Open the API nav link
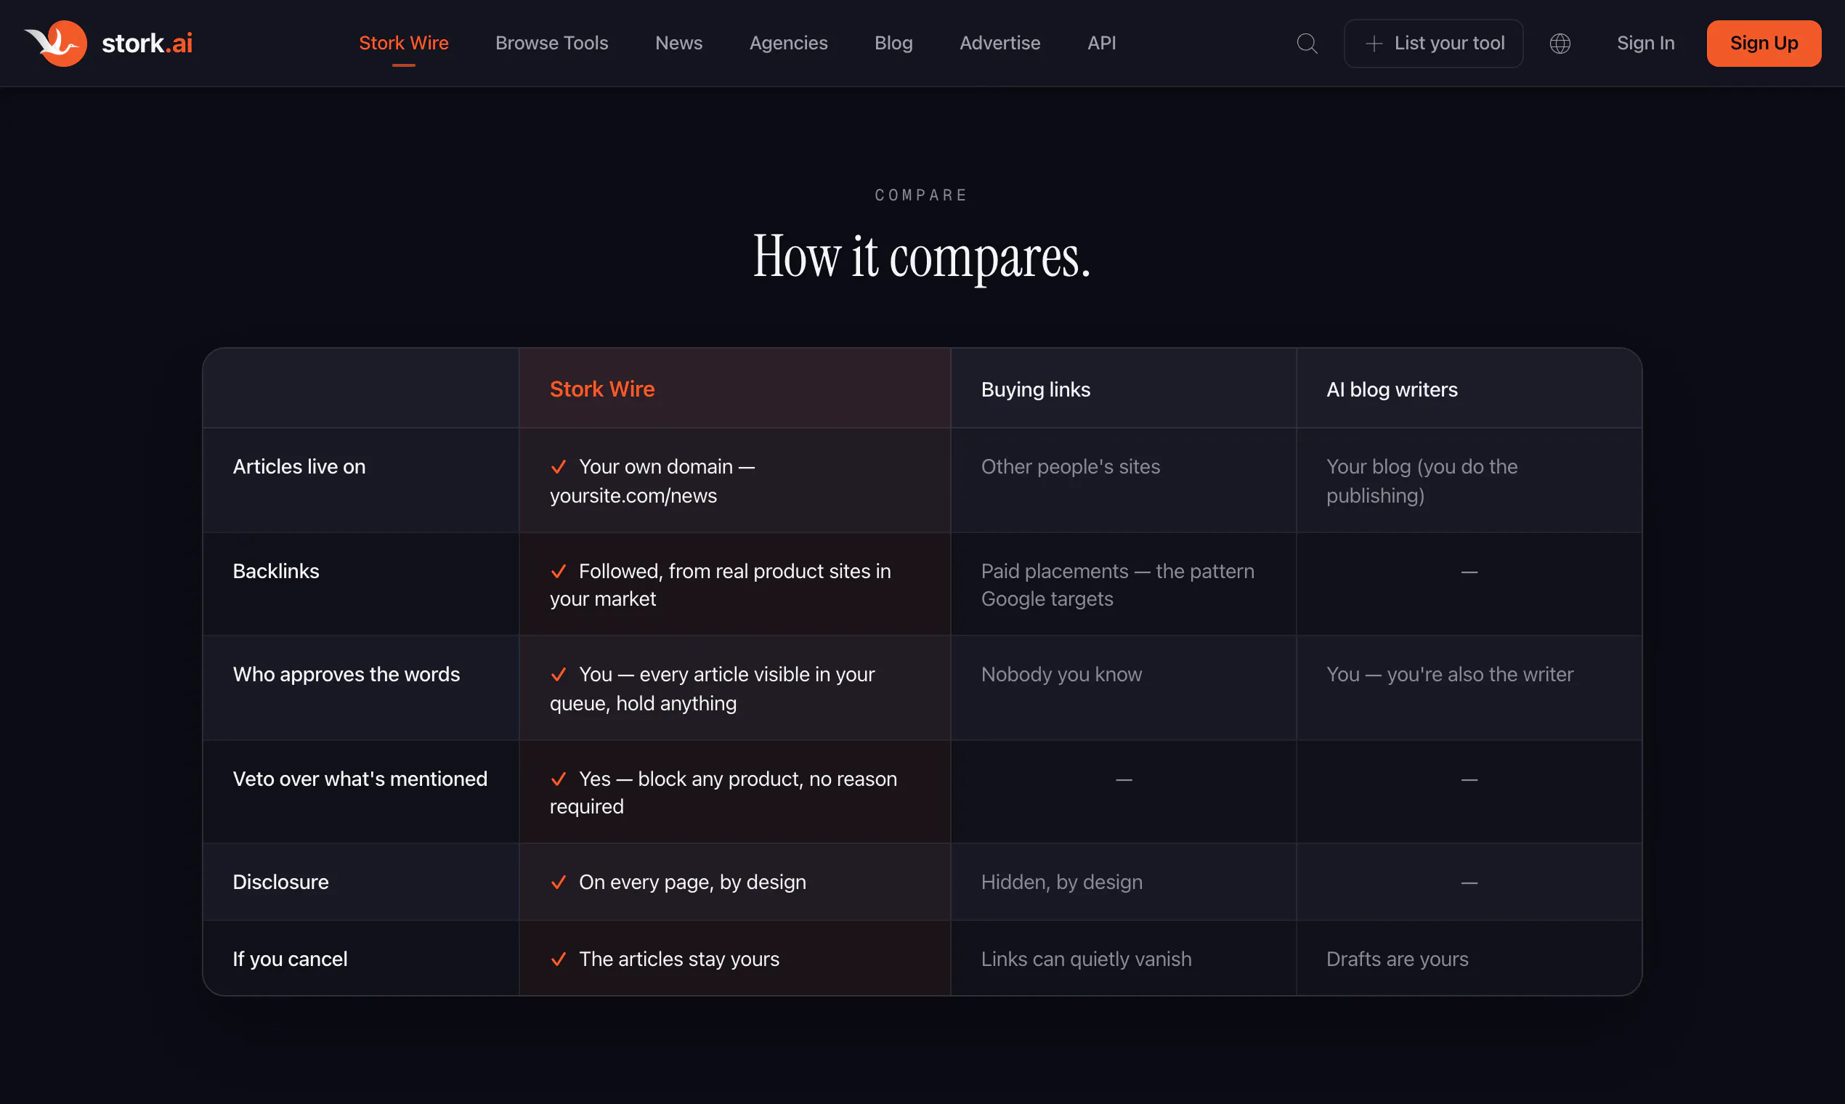 tap(1102, 43)
